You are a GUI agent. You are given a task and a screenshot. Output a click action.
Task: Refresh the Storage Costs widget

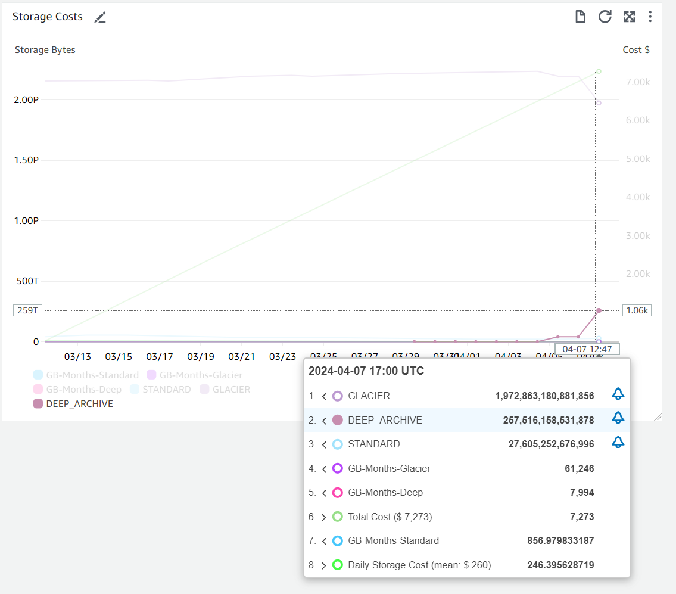tap(605, 17)
